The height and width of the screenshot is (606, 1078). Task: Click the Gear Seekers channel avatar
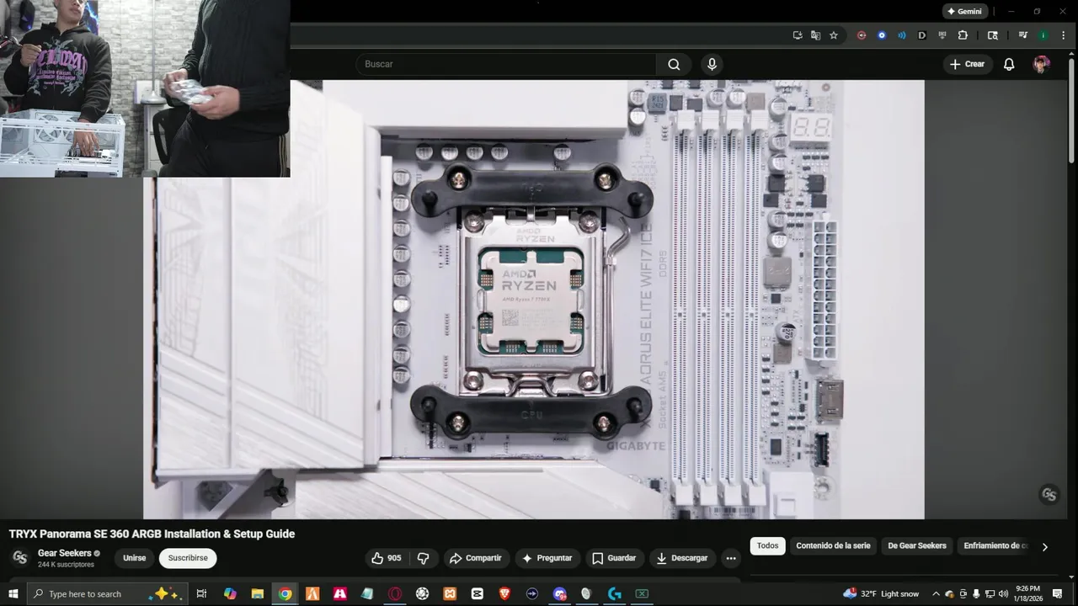click(19, 558)
